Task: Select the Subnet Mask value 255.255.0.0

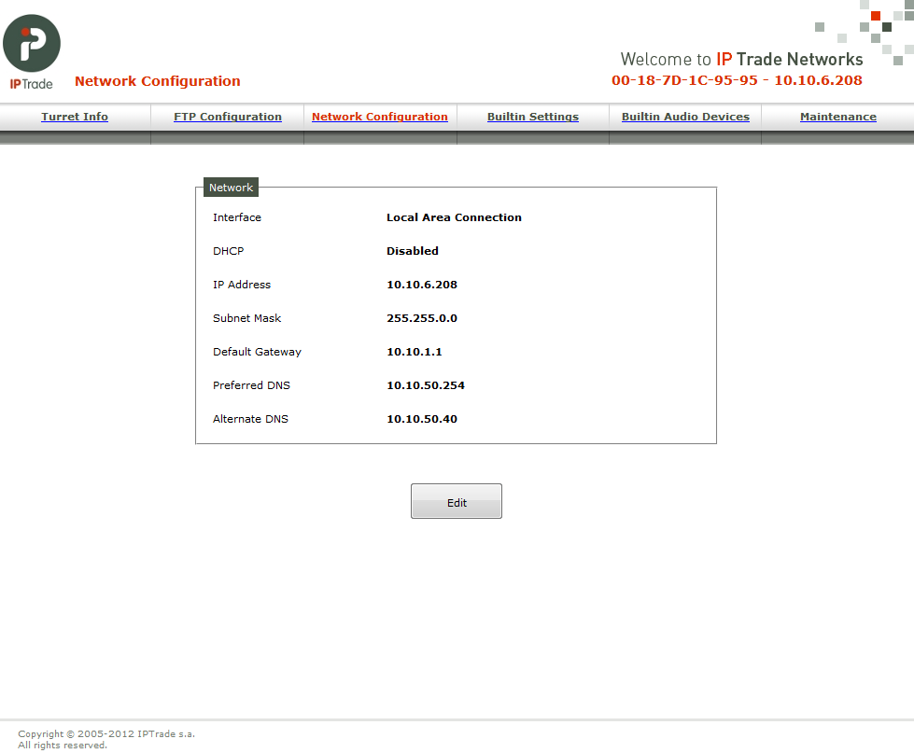Action: 422,318
